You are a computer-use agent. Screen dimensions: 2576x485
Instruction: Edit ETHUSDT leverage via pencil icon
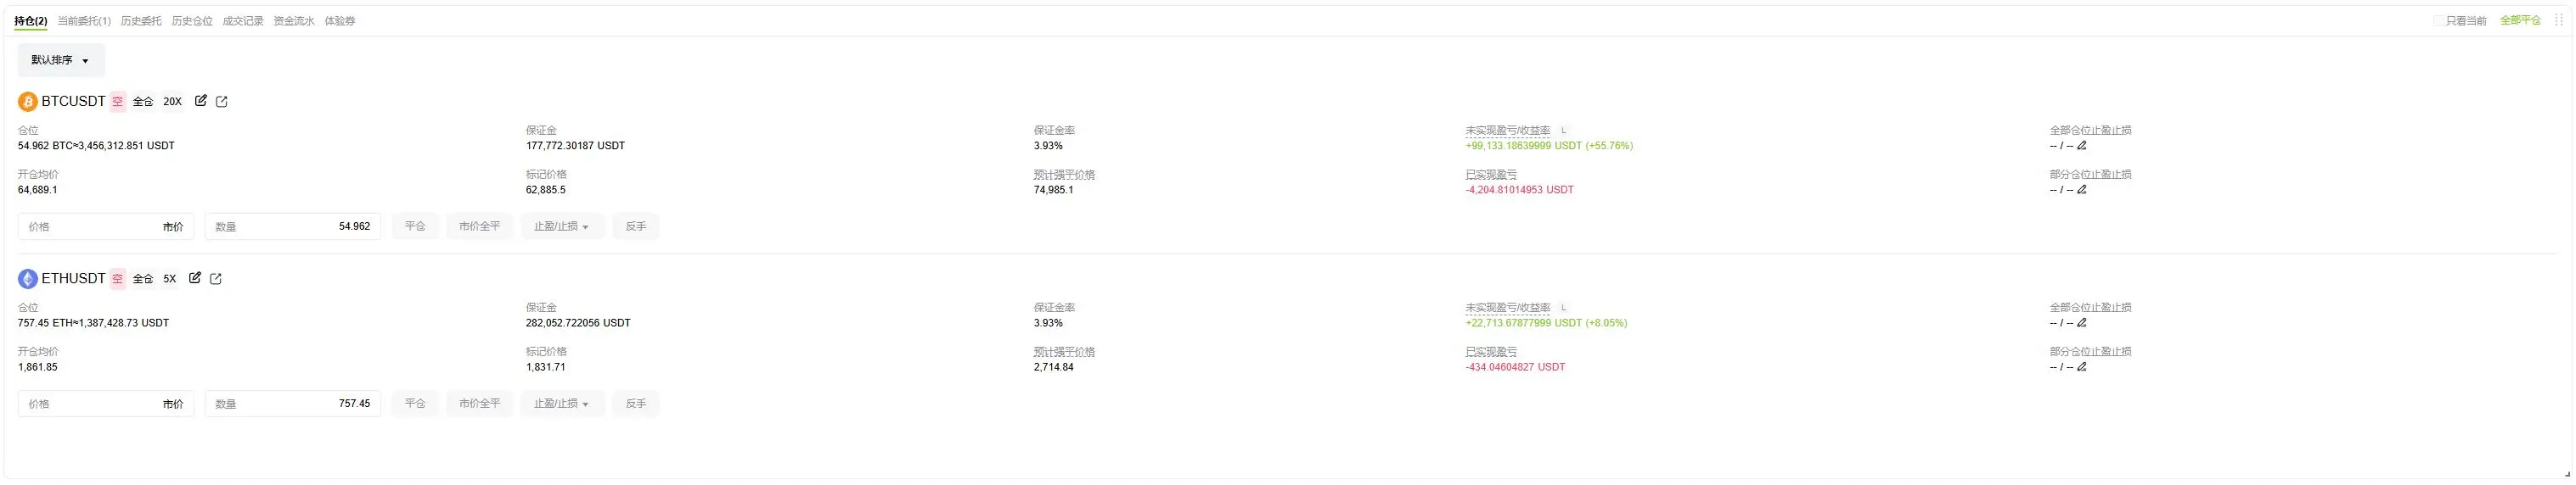[x=195, y=278]
